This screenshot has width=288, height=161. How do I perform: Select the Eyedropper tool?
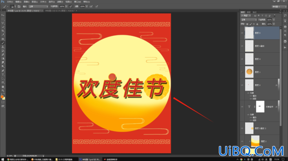click(3, 35)
